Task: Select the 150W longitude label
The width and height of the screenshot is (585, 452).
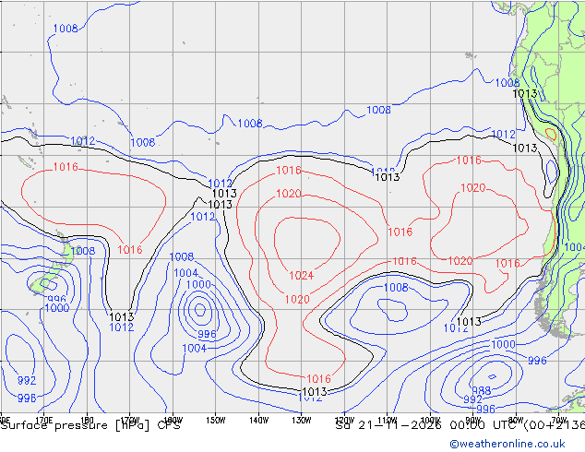Action: click(x=216, y=420)
